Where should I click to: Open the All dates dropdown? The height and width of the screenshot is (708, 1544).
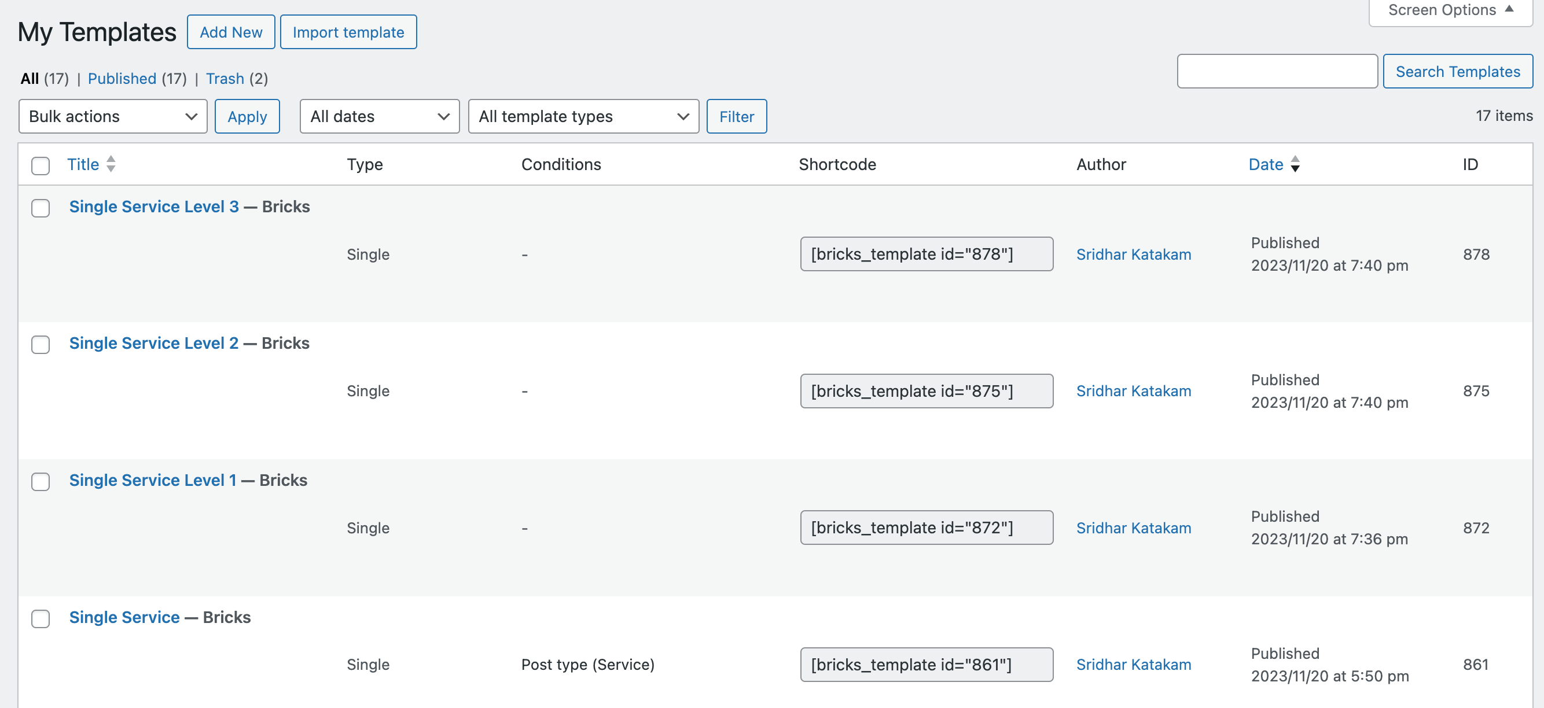(x=379, y=116)
